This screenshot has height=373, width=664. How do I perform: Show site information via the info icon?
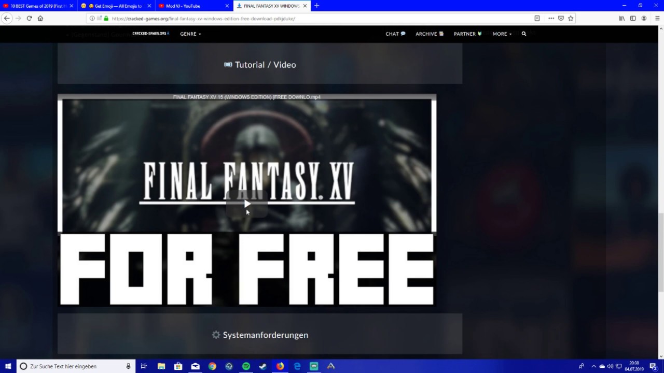point(92,18)
